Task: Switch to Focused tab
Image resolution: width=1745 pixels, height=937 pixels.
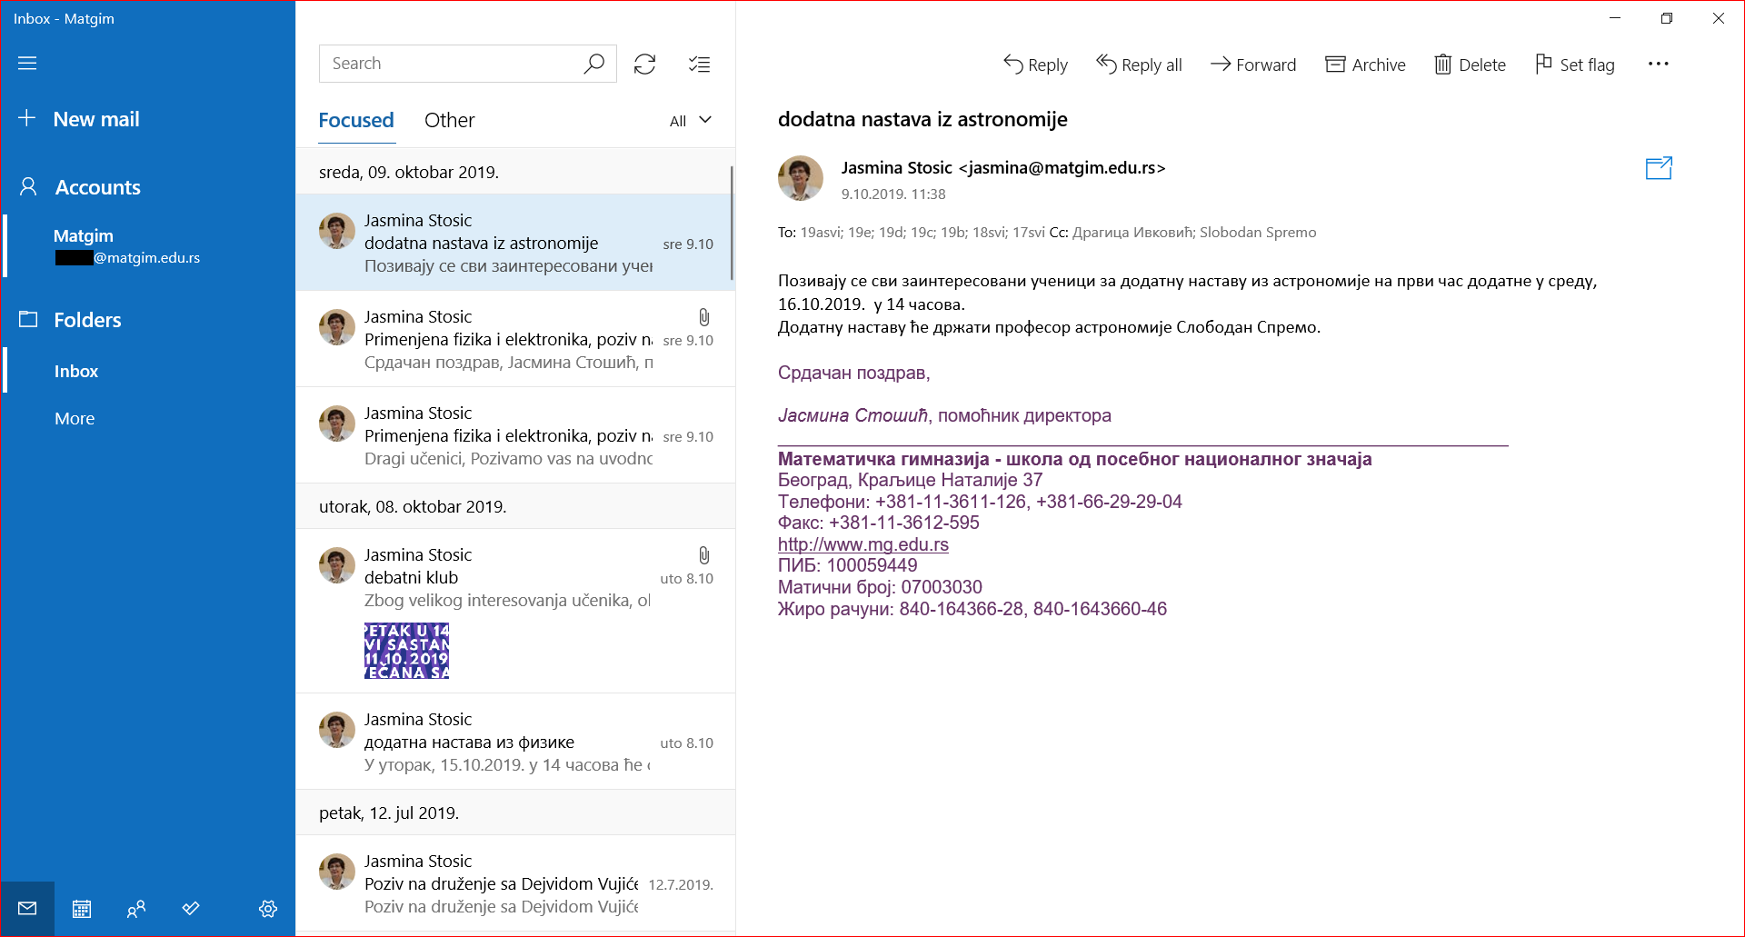Action: [x=356, y=120]
